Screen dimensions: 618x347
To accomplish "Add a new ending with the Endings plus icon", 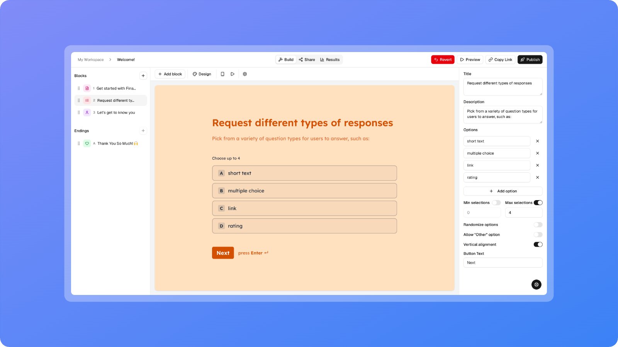I will pyautogui.click(x=143, y=130).
